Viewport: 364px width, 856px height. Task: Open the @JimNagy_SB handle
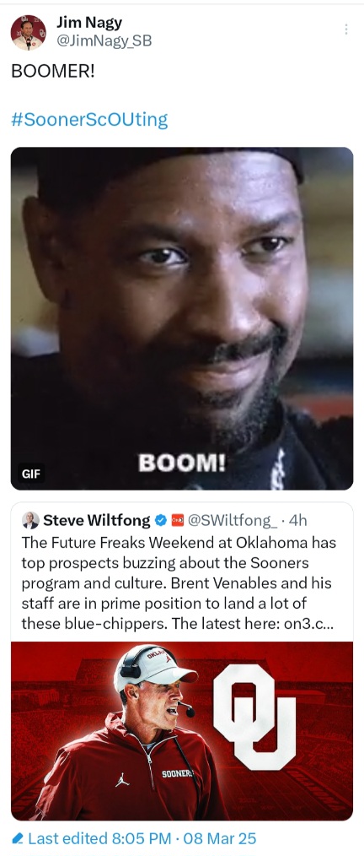point(104,41)
